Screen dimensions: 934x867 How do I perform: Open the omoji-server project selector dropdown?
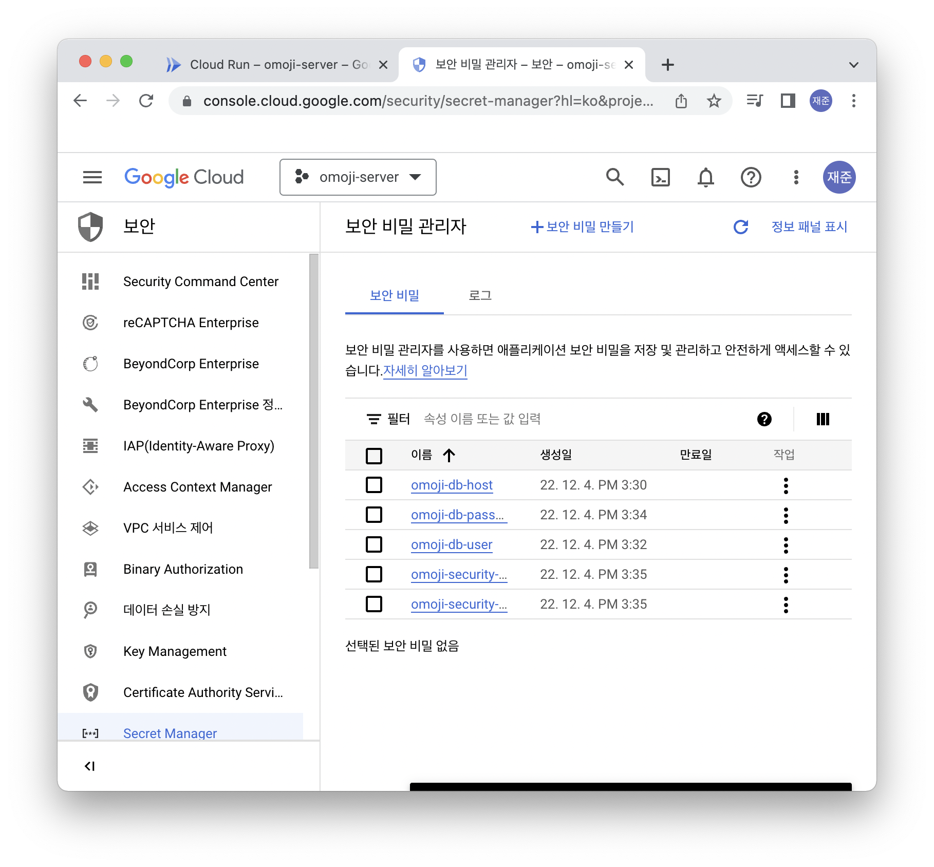point(358,177)
